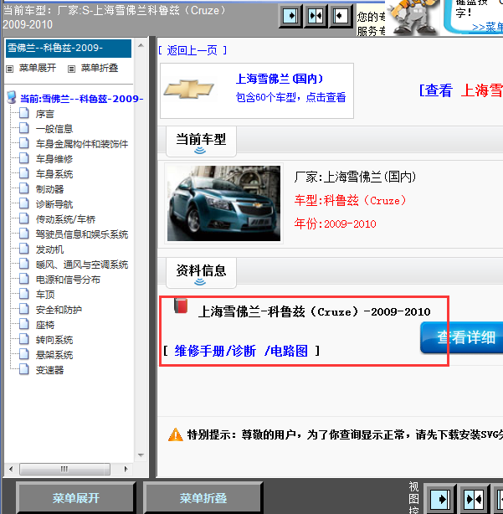The height and width of the screenshot is (514, 503).
Task: Click page icon next to 变速器
Action: tap(24, 369)
